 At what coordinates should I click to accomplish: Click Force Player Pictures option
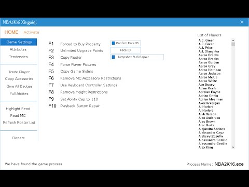point(78,64)
